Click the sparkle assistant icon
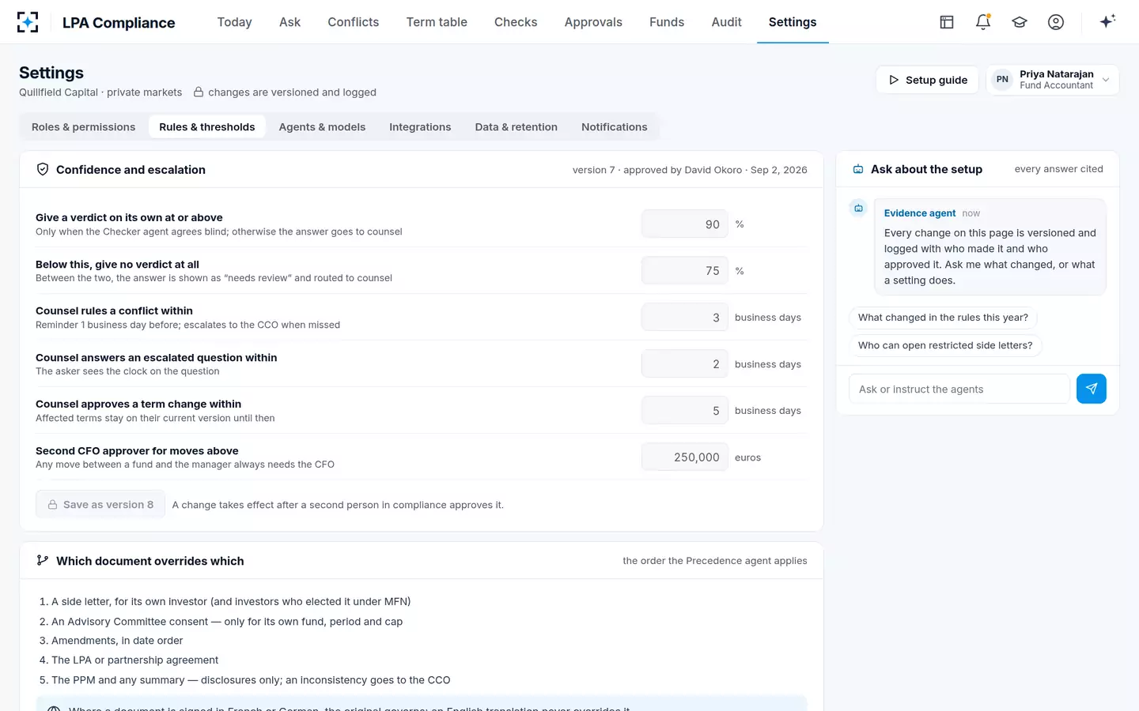Viewport: 1139px width, 711px height. pos(1107,21)
